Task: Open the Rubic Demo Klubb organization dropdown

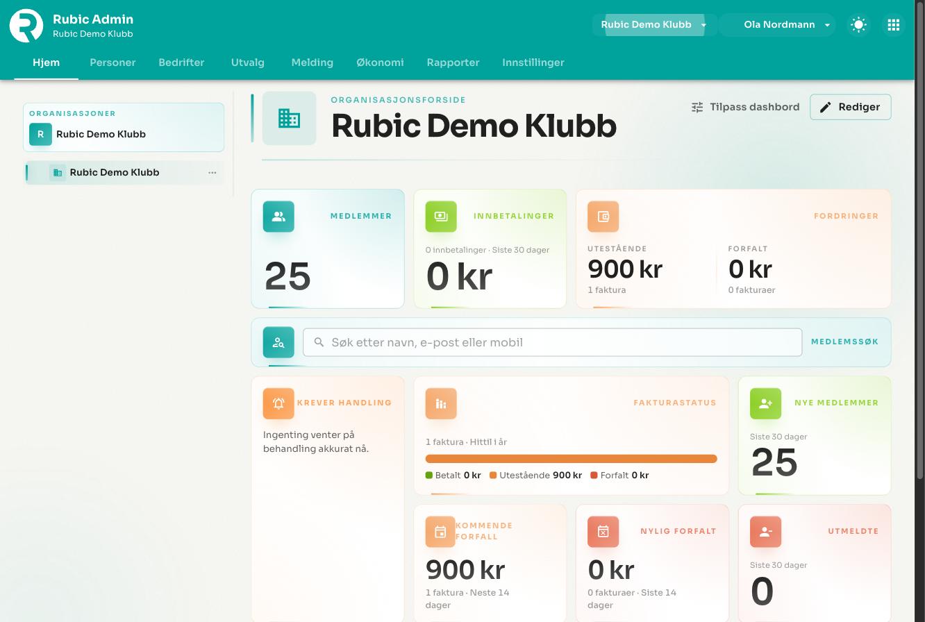Action: tap(654, 25)
